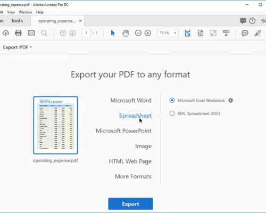Click the highlight pen icon

point(257,33)
